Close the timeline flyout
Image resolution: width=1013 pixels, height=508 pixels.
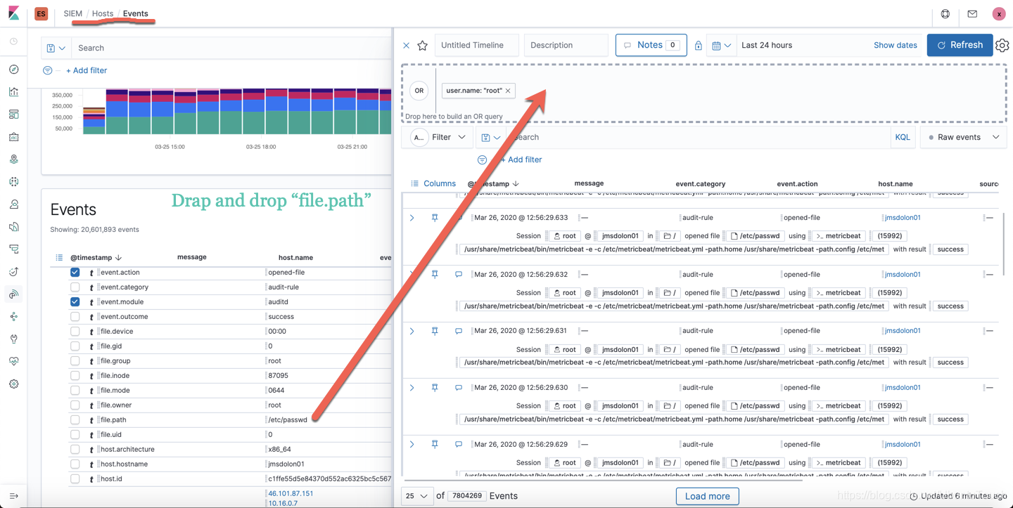(x=406, y=46)
